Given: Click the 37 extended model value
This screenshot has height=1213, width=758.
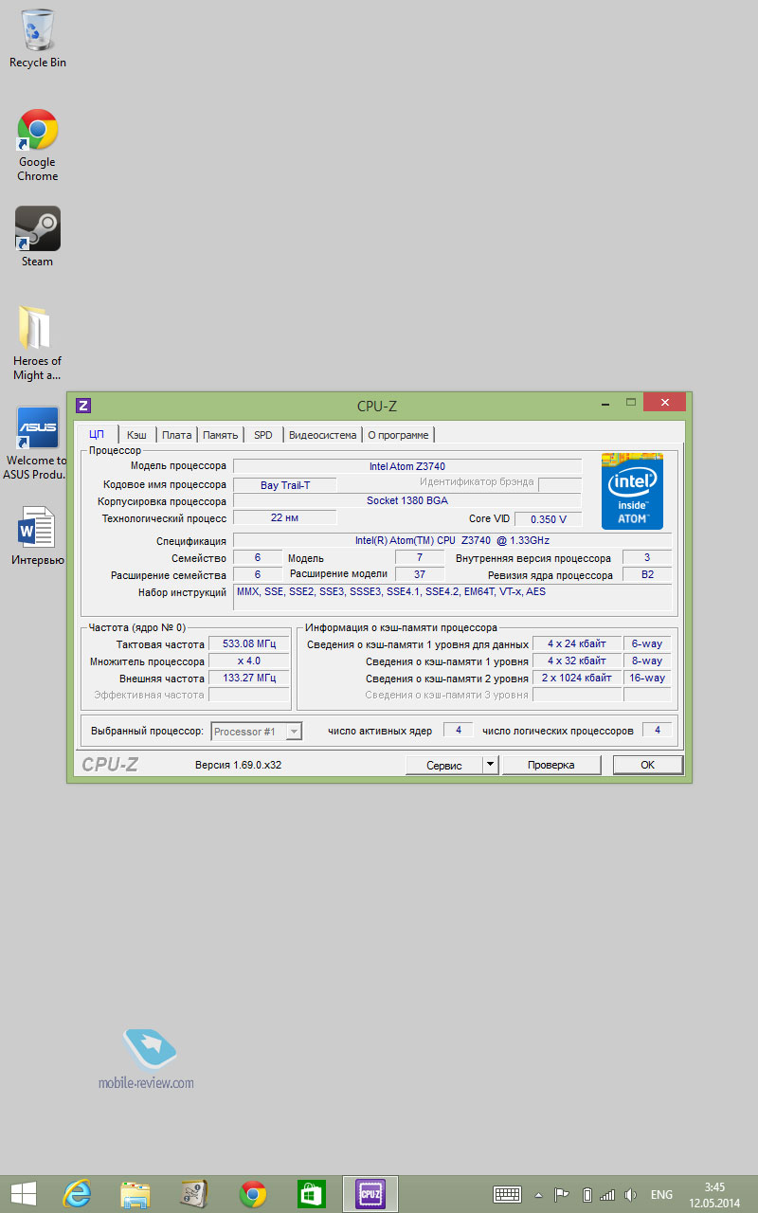Looking at the screenshot, I should 420,574.
